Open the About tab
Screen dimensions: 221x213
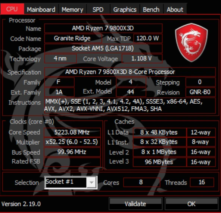[175, 9]
